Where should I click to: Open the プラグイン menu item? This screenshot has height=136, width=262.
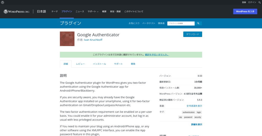[x=67, y=11]
